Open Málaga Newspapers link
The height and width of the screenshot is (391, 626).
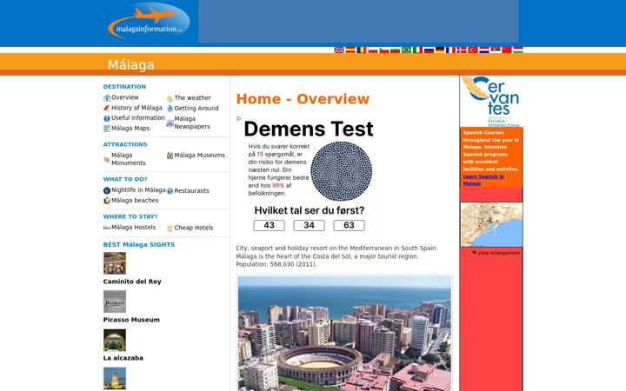(x=192, y=123)
